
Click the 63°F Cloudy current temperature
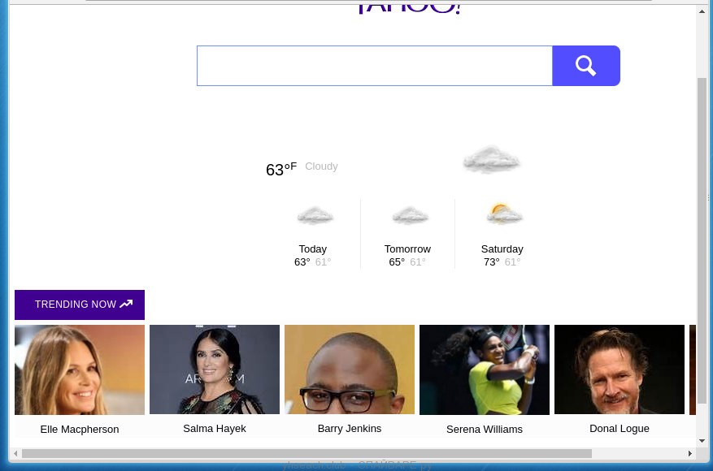pos(281,169)
